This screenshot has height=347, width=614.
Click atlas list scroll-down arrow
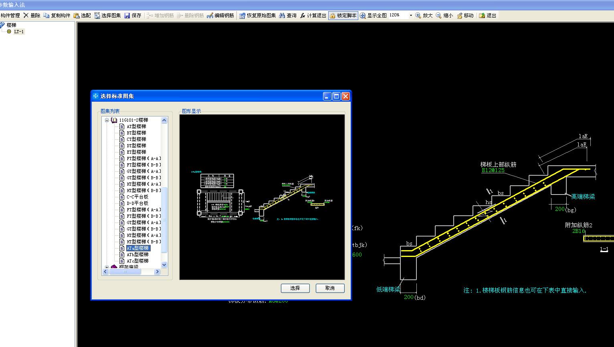(x=164, y=265)
